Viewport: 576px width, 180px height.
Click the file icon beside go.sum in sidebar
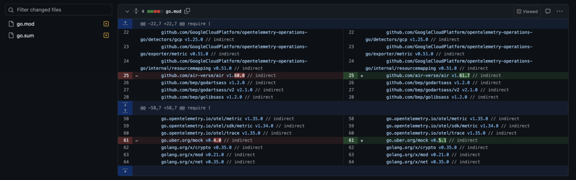click(x=11, y=35)
